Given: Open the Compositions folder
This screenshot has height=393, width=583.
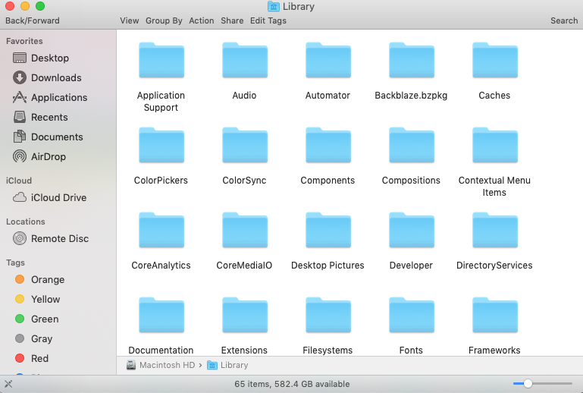Looking at the screenshot, I should 411,145.
